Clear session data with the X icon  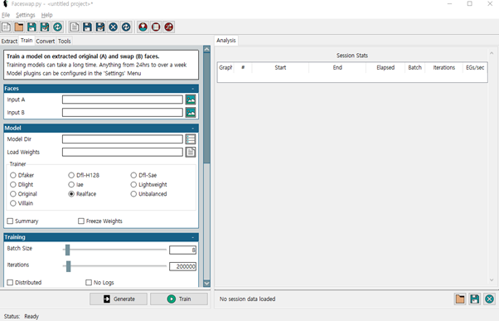point(489,299)
